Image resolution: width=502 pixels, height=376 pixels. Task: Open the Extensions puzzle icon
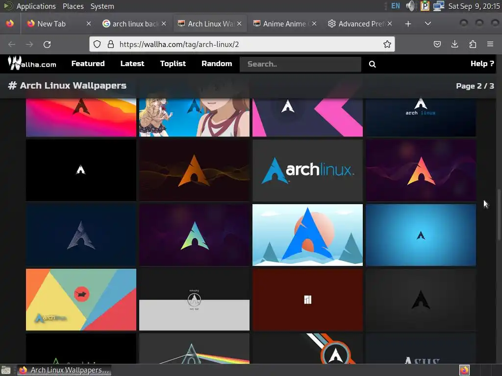[x=473, y=44]
